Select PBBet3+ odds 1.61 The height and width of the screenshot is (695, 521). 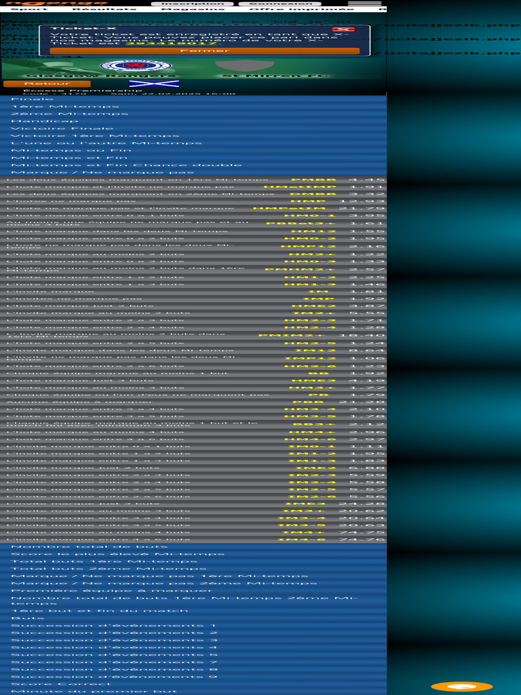193,223
